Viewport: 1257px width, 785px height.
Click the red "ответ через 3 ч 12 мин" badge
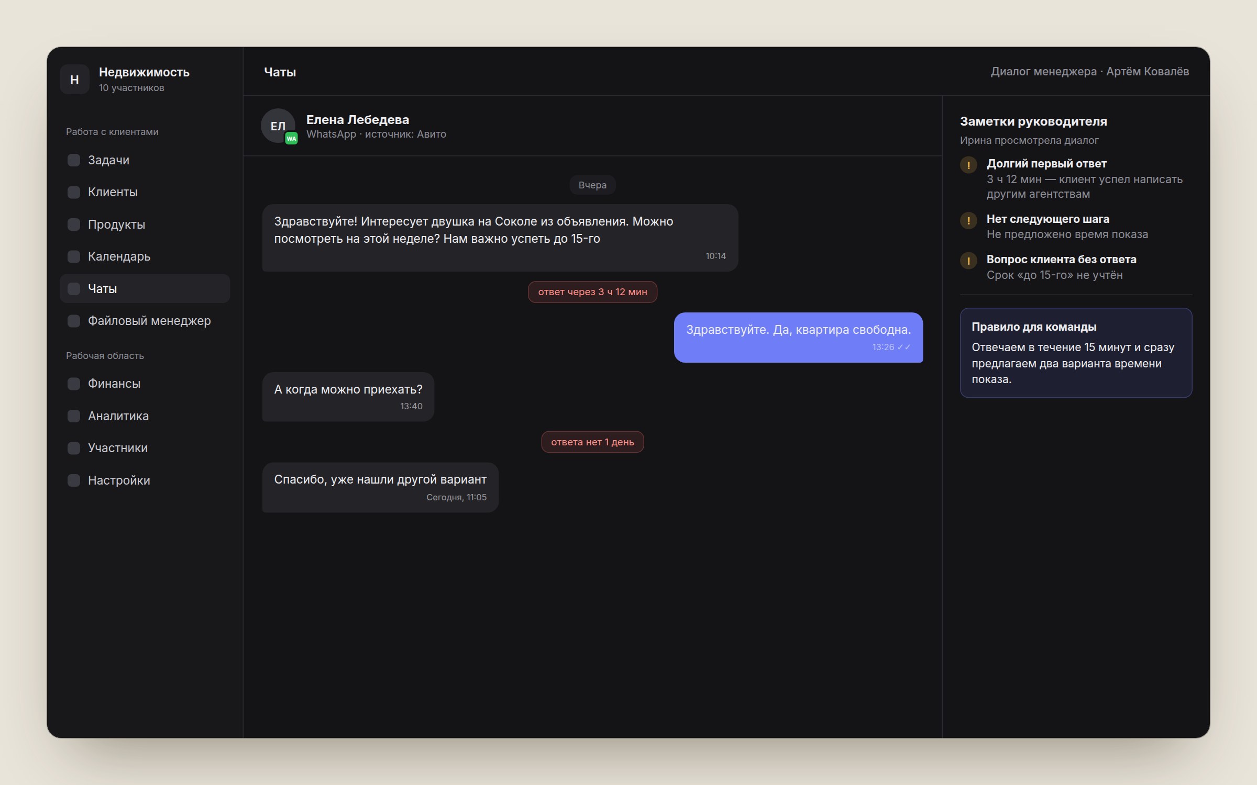(592, 292)
